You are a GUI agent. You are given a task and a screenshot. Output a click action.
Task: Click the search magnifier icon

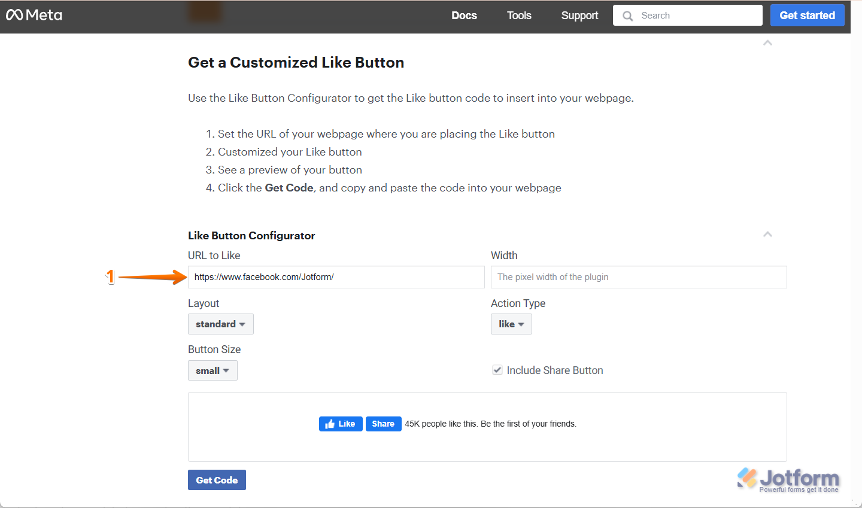coord(627,16)
